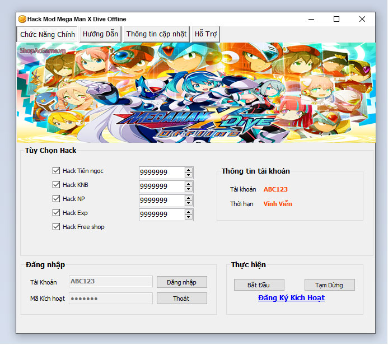Increase Hack NP value with up arrow
Image resolution: width=388 pixels, height=345 pixels.
point(189,198)
